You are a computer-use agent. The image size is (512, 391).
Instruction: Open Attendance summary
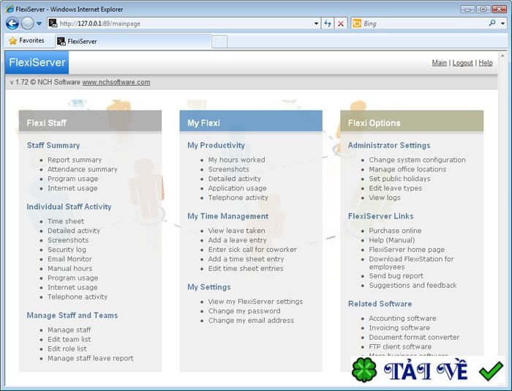pyautogui.click(x=82, y=169)
